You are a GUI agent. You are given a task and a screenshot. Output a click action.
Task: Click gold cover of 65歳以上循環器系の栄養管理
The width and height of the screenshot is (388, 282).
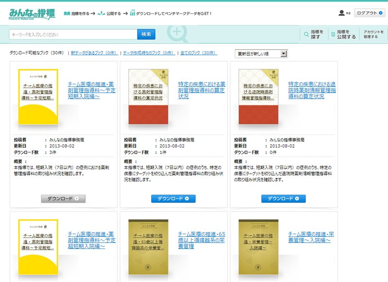click(x=148, y=247)
